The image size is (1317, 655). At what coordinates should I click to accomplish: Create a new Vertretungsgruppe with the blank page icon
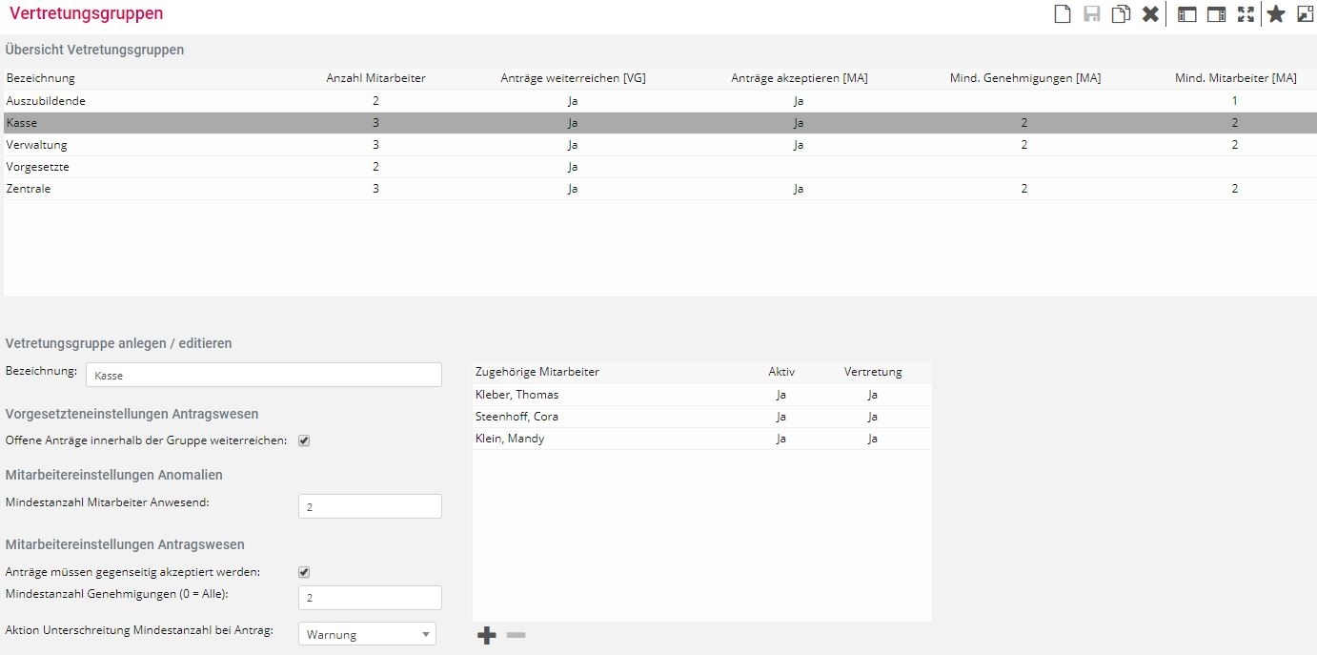[x=1062, y=14]
